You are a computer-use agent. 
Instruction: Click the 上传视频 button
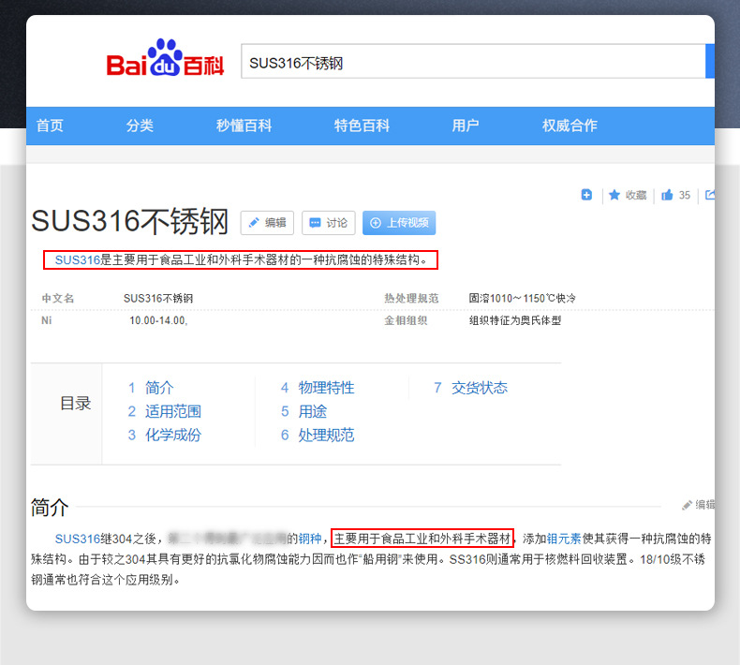[x=399, y=223]
